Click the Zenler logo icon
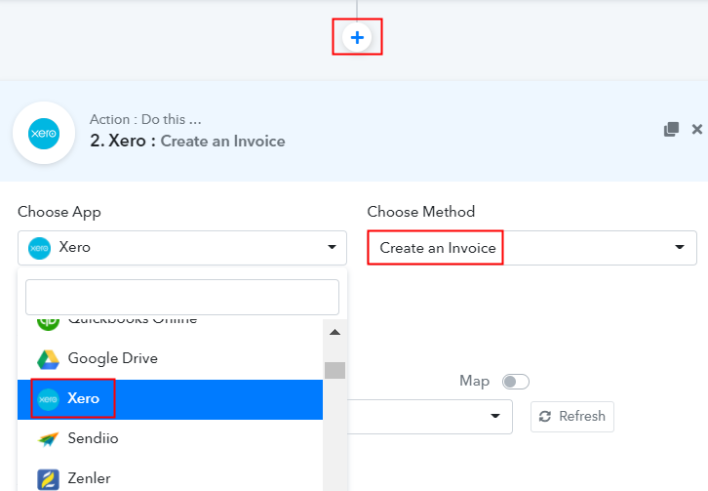The height and width of the screenshot is (491, 708). point(48,479)
